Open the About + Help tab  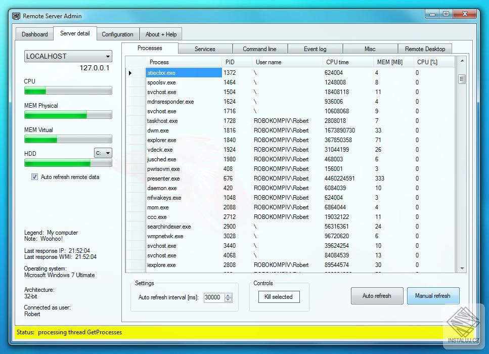[x=161, y=34]
